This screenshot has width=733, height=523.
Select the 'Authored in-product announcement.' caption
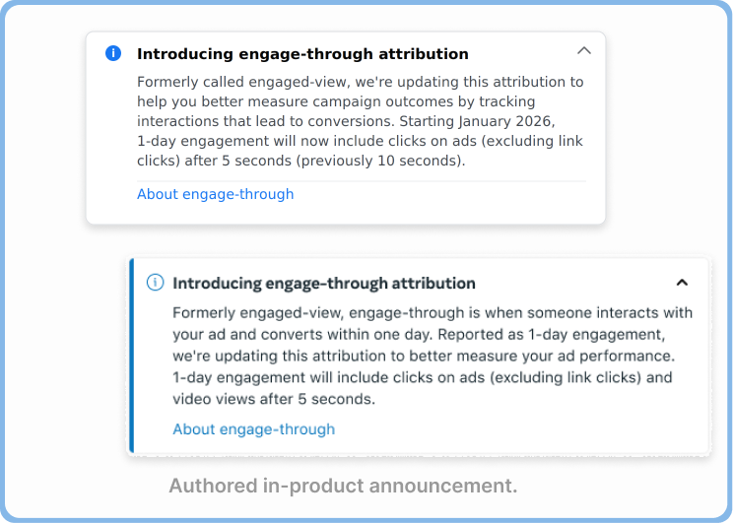tap(343, 486)
